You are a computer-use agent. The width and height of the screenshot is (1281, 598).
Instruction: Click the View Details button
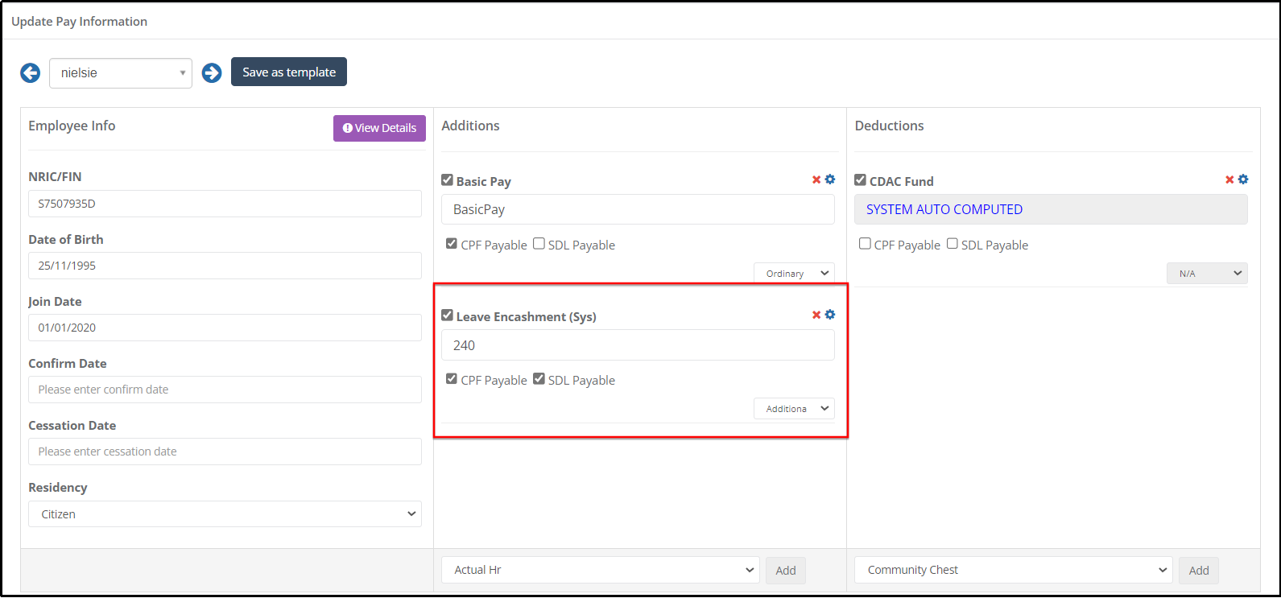click(379, 128)
